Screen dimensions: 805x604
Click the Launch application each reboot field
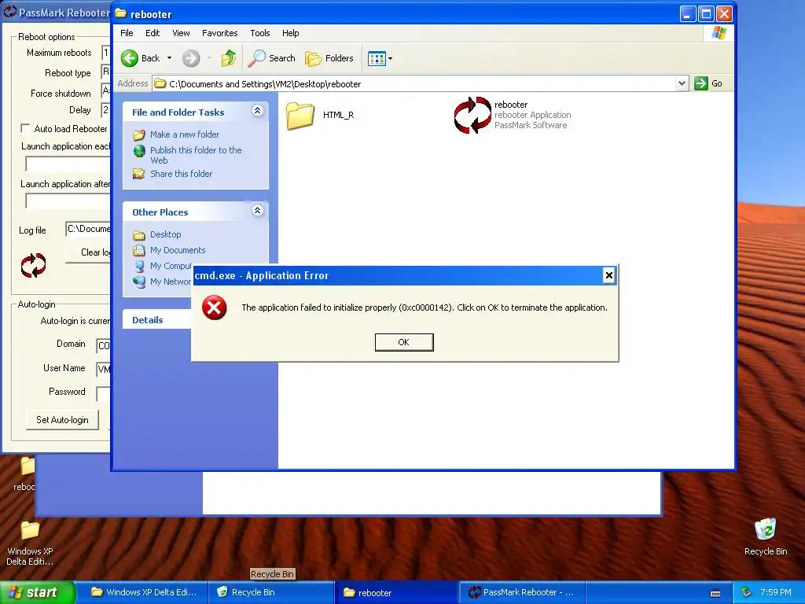pyautogui.click(x=68, y=164)
